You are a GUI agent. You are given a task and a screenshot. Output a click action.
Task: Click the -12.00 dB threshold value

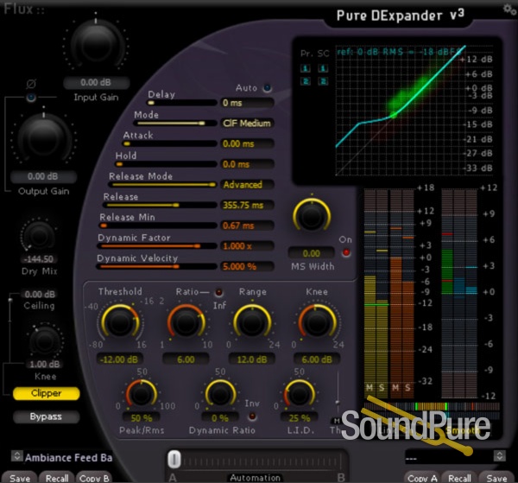click(119, 359)
